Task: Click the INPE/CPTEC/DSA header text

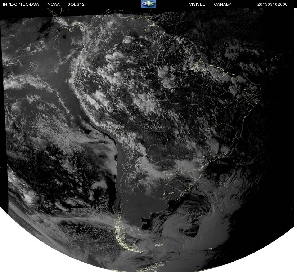Action: 21,4
